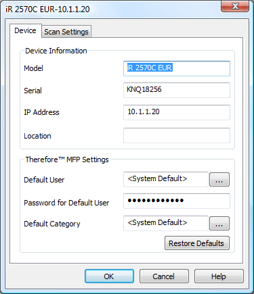Click the Default Category text box
254x294 pixels.
(x=166, y=223)
